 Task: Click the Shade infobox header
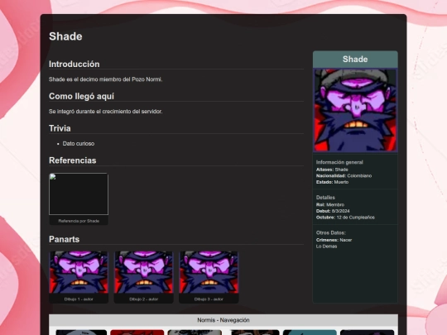[355, 60]
